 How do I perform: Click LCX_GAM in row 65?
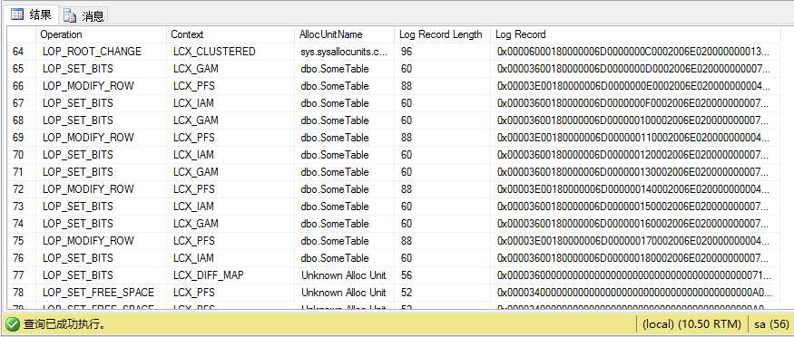point(195,69)
